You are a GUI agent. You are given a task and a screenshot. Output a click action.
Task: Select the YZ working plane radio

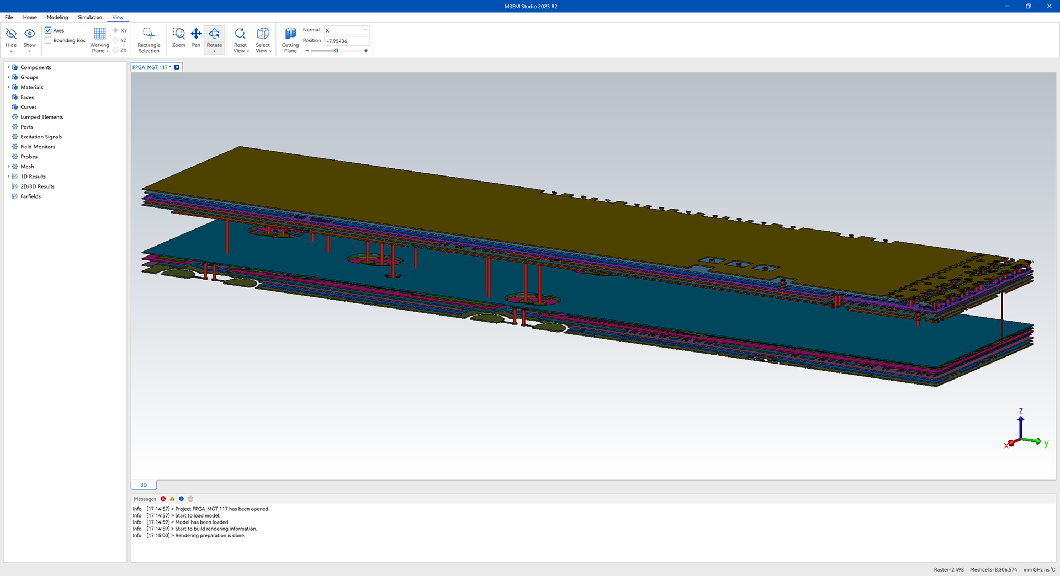[116, 40]
